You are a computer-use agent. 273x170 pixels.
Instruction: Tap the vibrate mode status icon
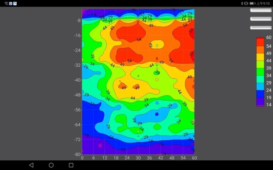coord(246,4)
